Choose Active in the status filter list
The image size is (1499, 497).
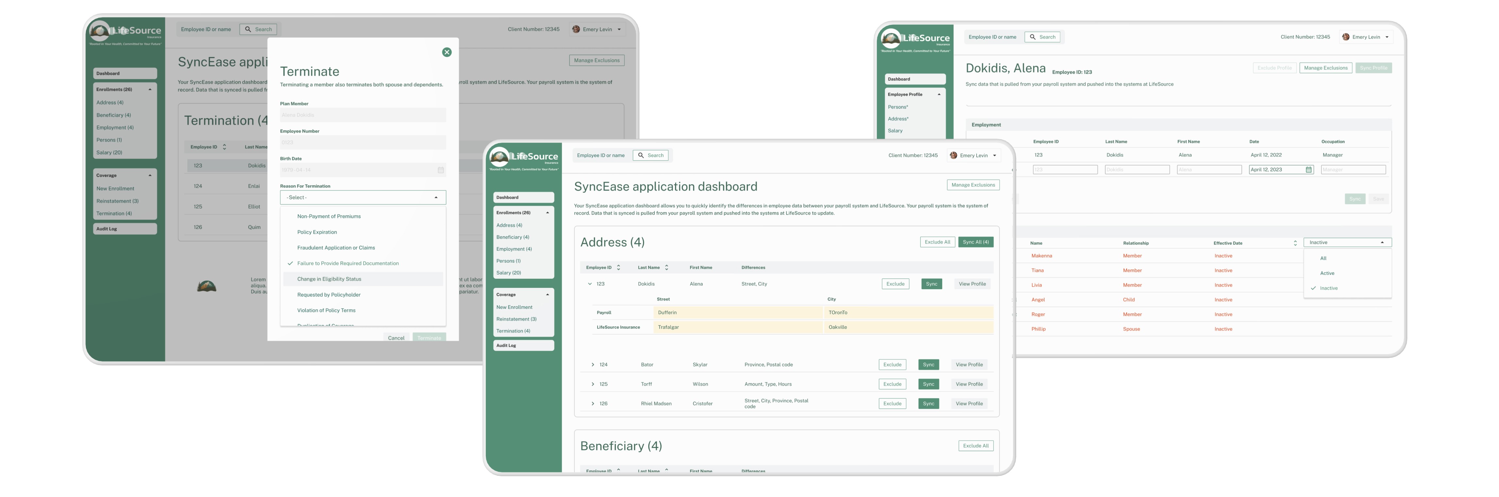click(x=1327, y=273)
